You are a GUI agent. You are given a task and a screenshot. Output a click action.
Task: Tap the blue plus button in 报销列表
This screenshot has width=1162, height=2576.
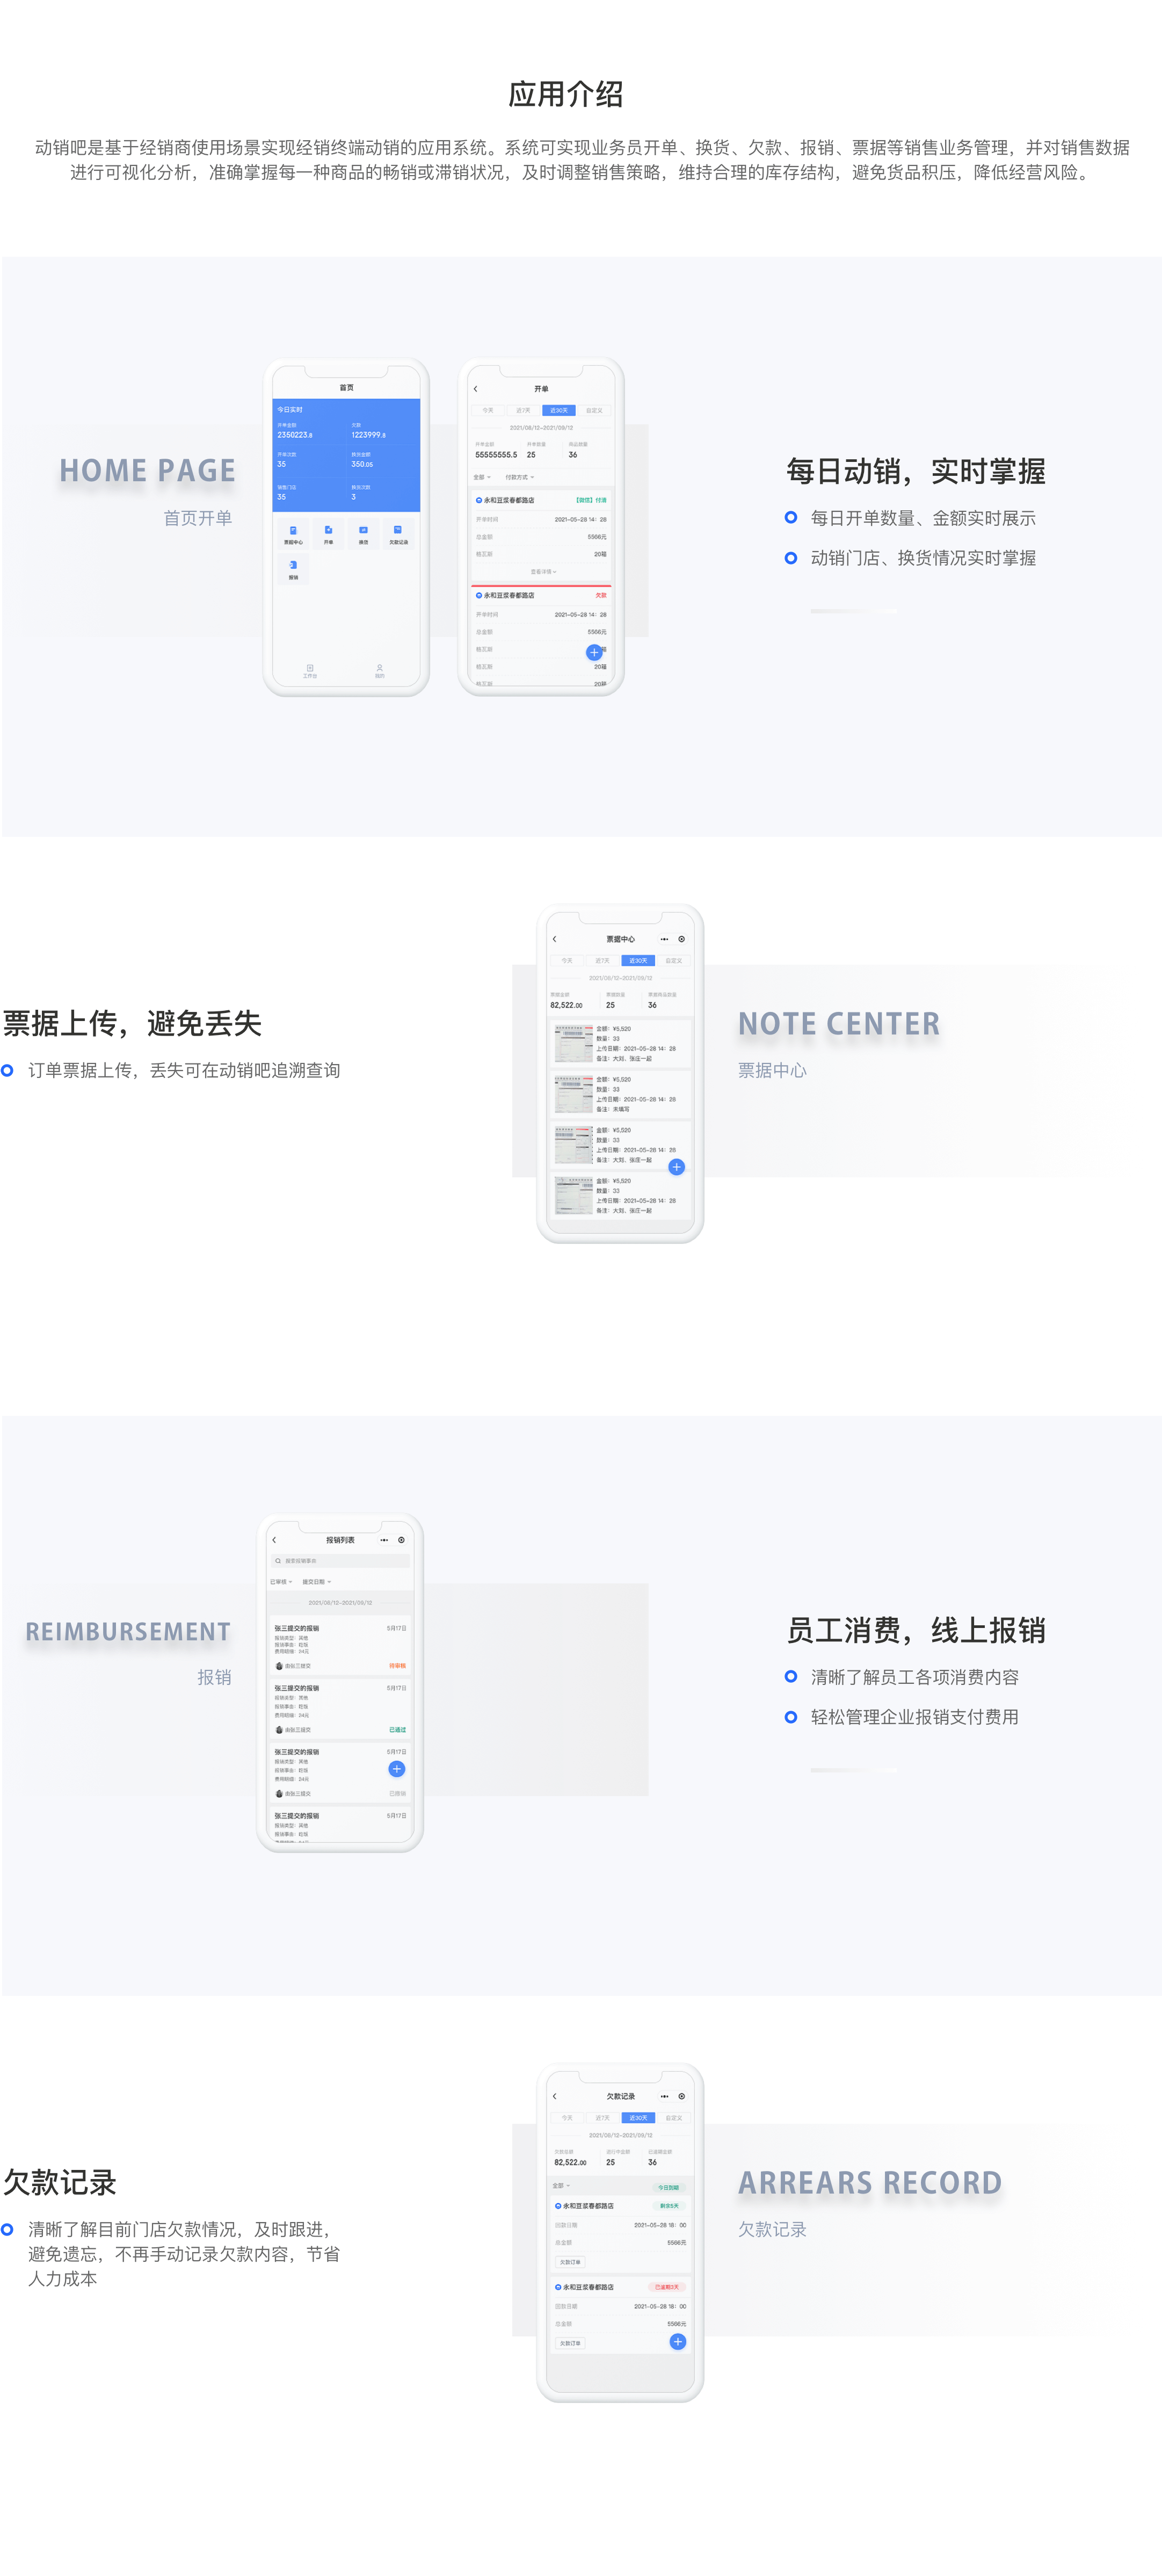[x=397, y=1769]
